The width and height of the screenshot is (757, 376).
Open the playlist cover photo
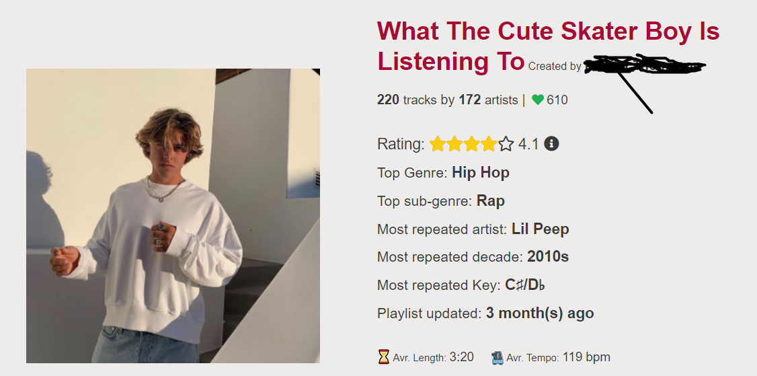click(173, 215)
